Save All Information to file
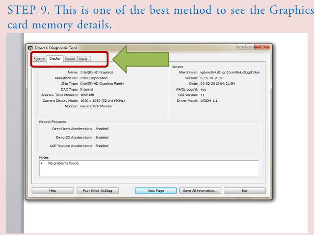Viewport: 314px width, 235px height. 200,190
